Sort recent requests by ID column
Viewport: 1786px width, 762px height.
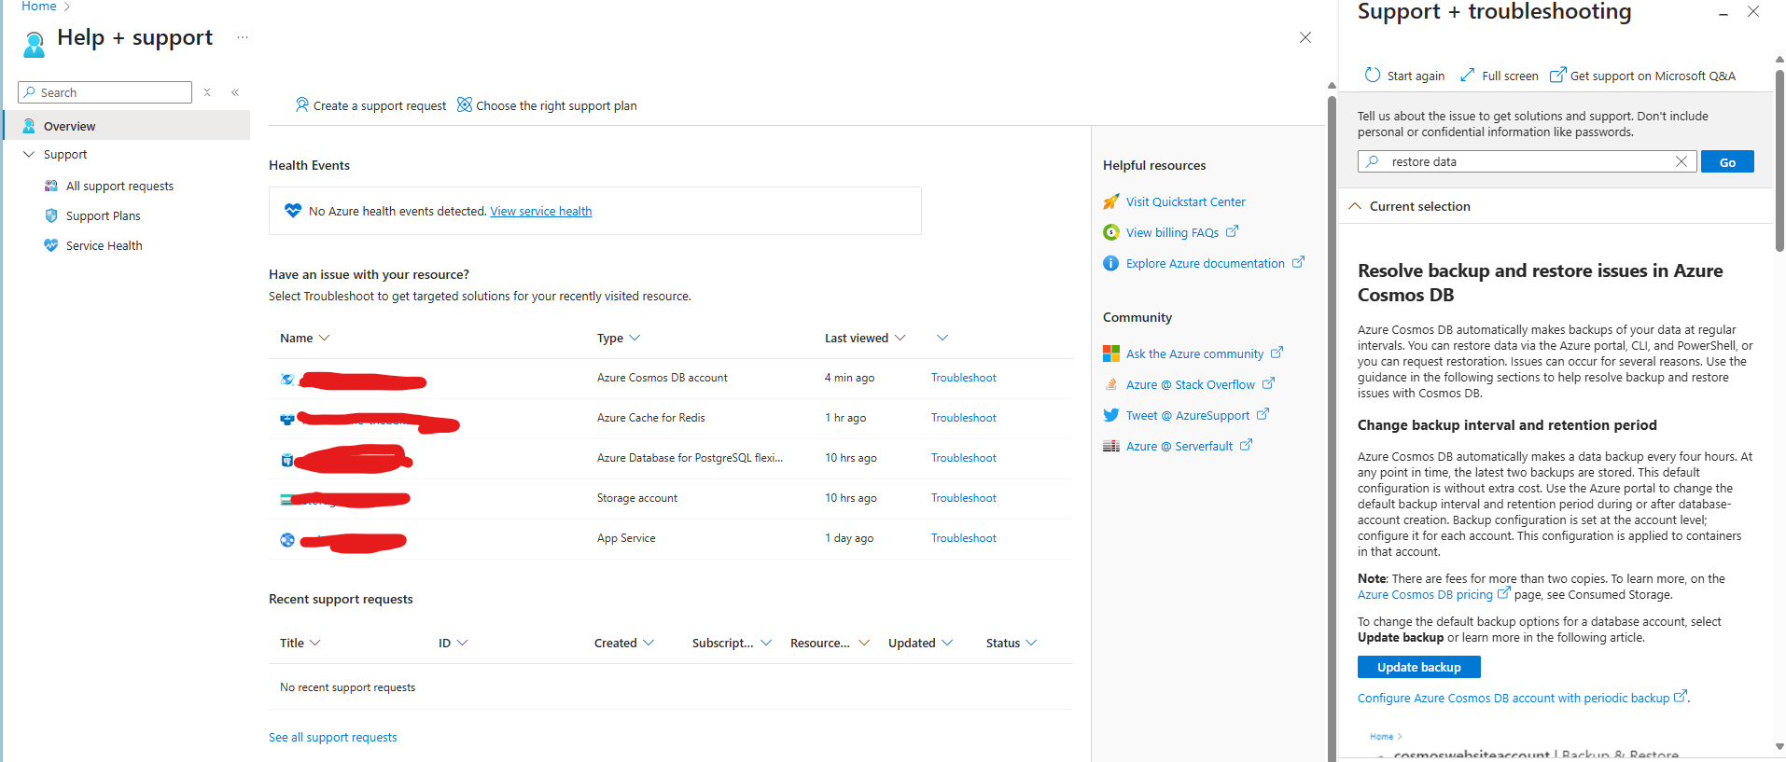pos(453,643)
